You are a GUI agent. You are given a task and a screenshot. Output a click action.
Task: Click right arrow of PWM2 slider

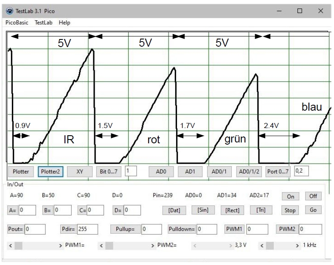153,245
